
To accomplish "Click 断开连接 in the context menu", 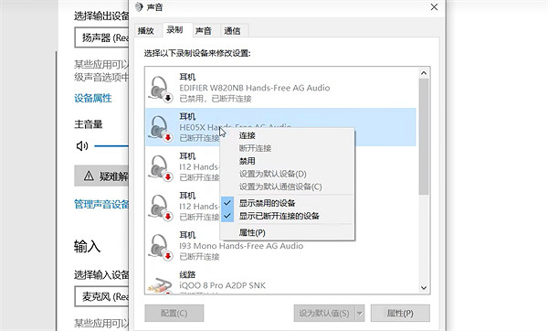I will pyautogui.click(x=287, y=148).
